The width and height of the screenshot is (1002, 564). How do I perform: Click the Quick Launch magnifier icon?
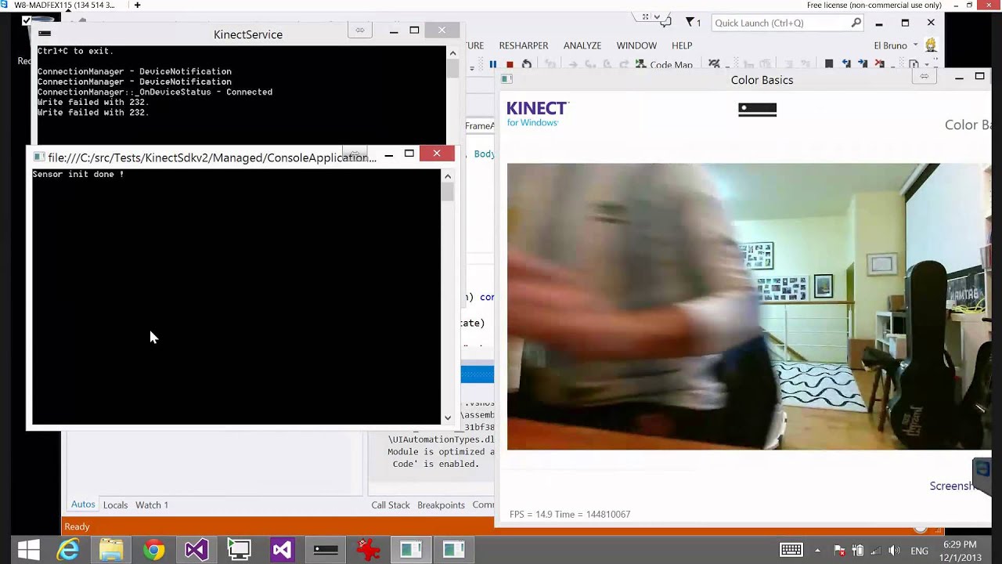pos(856,23)
